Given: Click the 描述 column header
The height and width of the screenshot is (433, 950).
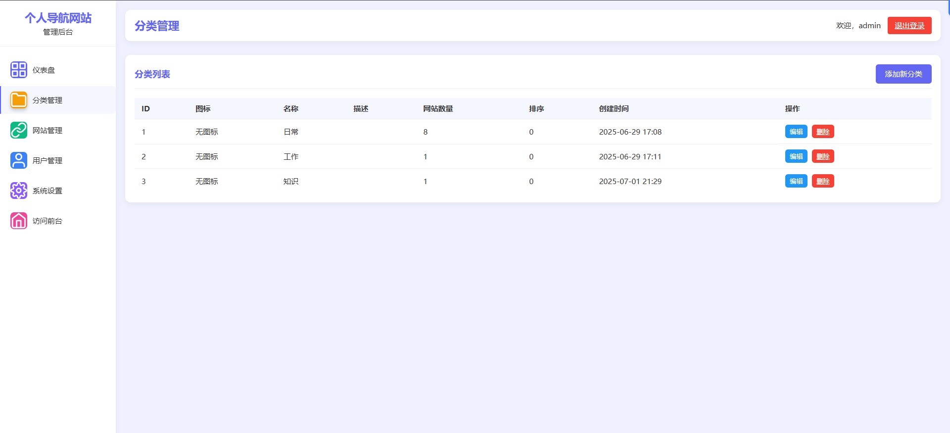Looking at the screenshot, I should point(361,109).
